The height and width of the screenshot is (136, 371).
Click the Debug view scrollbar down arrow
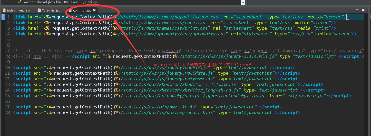point(243,2)
